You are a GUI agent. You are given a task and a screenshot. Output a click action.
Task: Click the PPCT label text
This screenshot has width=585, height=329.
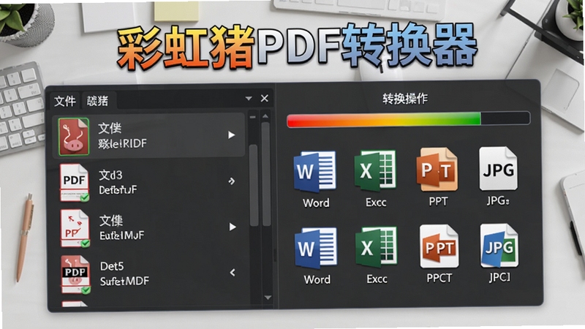439,279
